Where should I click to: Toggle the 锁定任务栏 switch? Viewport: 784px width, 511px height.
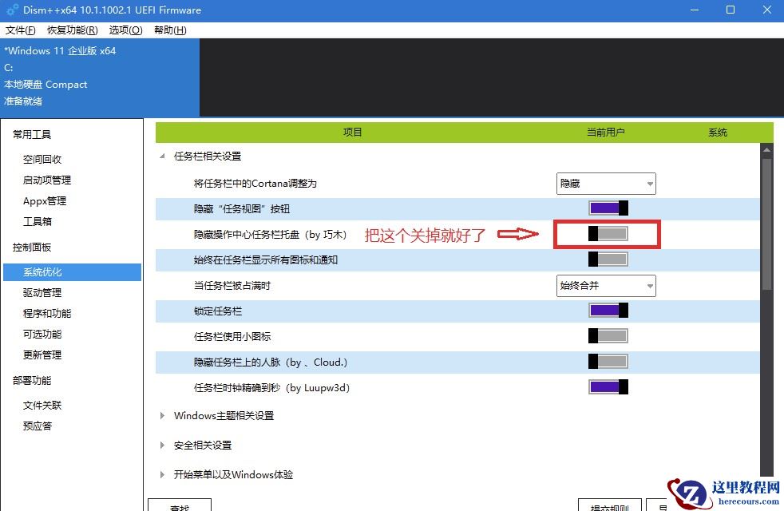click(x=608, y=311)
